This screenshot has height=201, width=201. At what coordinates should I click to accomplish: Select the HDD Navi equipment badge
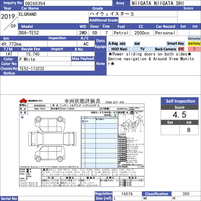[x=119, y=49]
